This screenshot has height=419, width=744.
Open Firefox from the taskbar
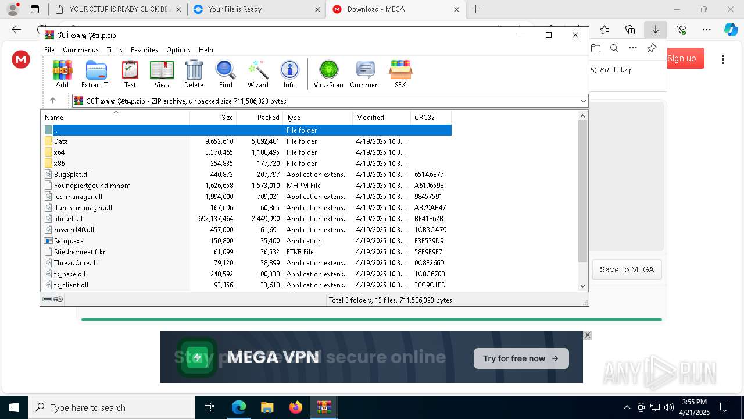point(295,407)
